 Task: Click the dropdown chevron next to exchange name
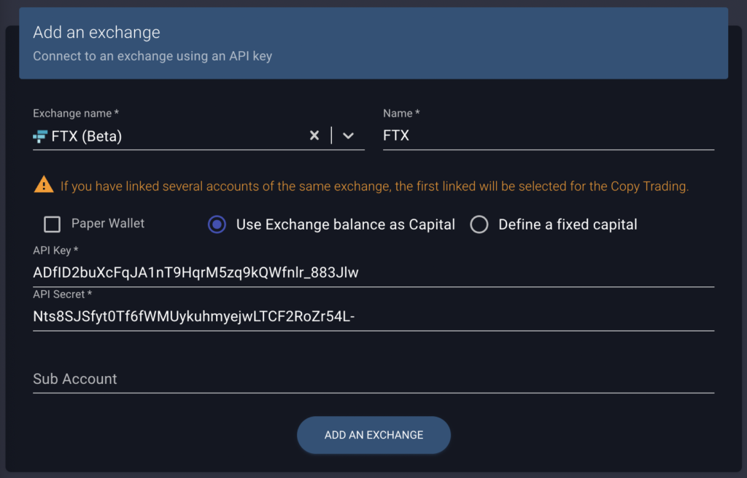(348, 135)
